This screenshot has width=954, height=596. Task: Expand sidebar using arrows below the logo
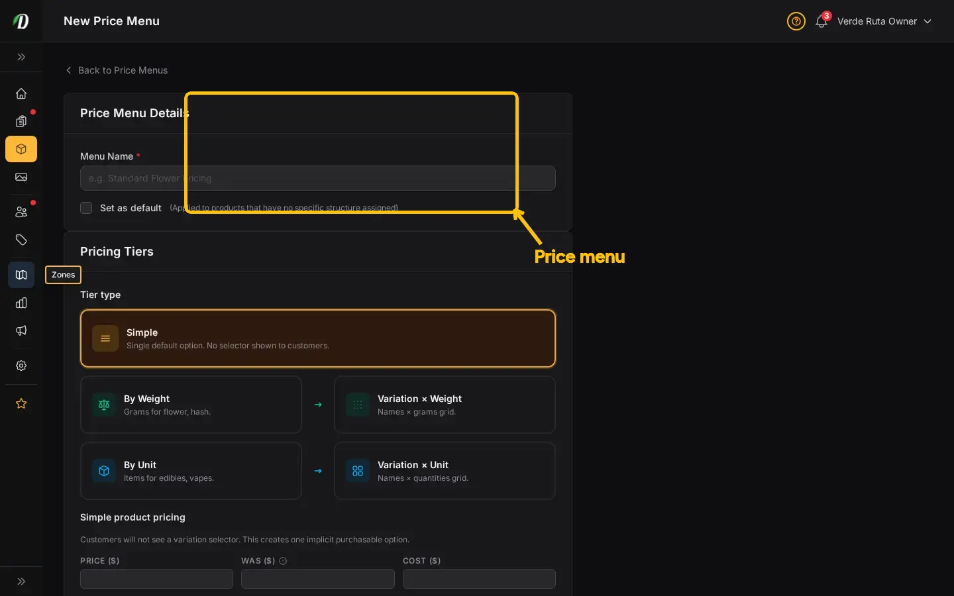coord(21,57)
